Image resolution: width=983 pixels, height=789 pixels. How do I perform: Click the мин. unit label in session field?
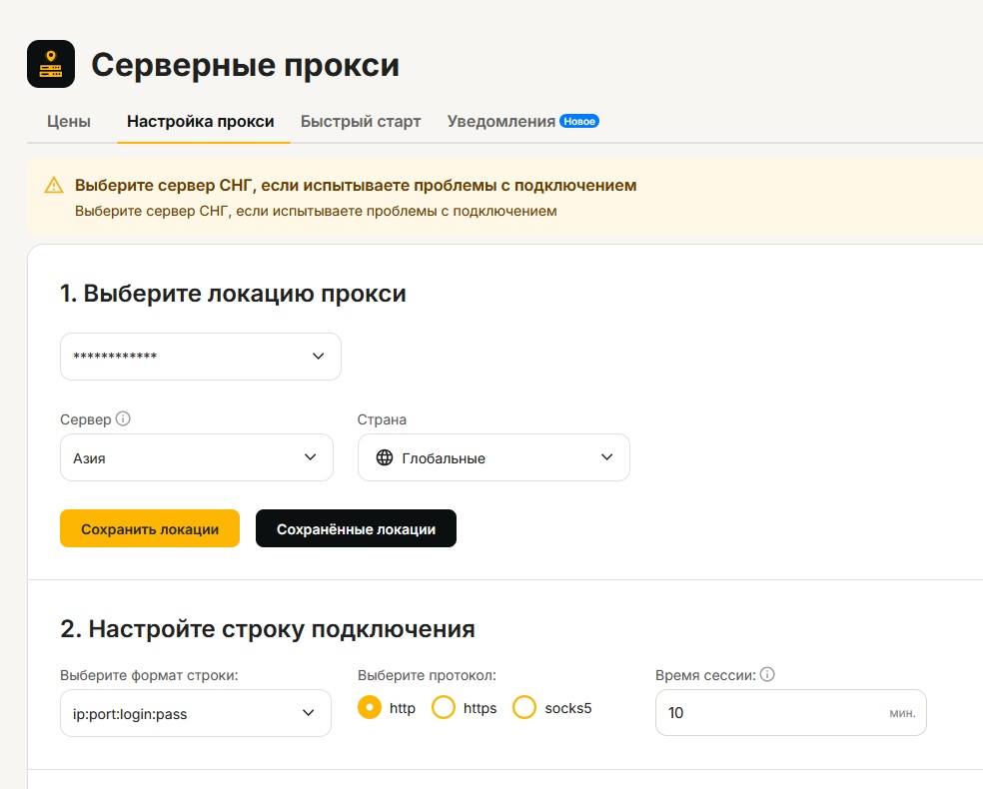(x=902, y=713)
